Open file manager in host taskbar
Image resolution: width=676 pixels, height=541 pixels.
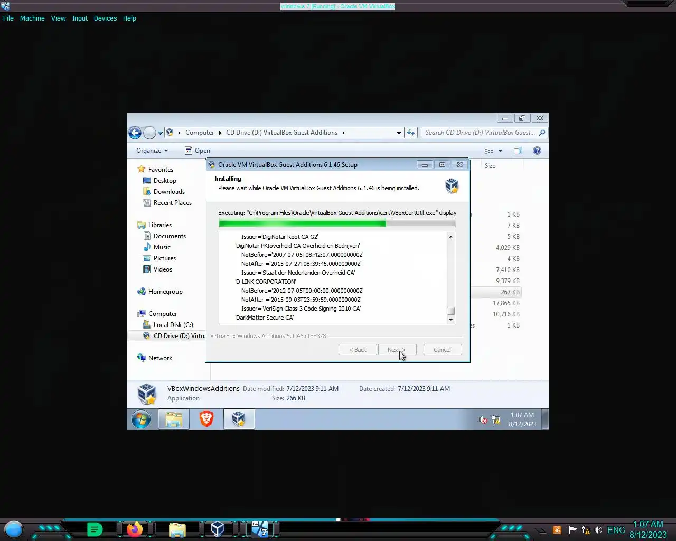point(177,529)
